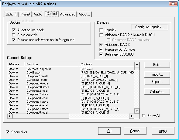
Task: Switch to the Advanced tab
Action: tap(67, 14)
